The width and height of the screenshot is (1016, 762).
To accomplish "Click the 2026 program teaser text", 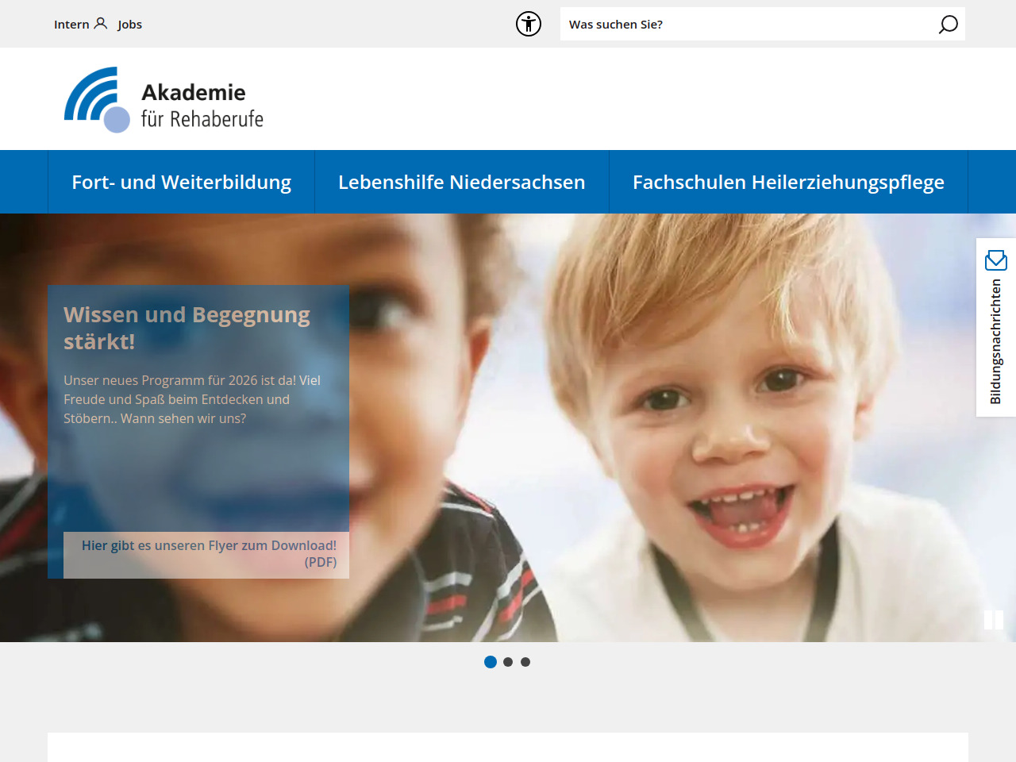I will point(192,399).
